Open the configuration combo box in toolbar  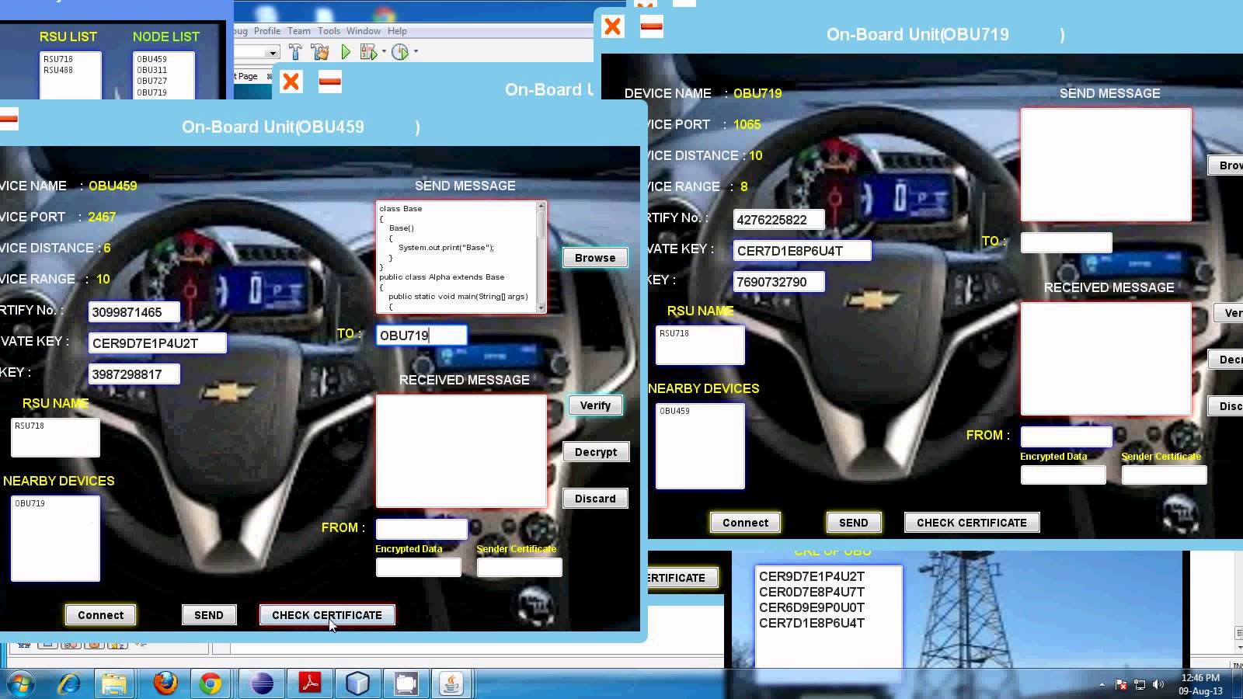click(272, 53)
